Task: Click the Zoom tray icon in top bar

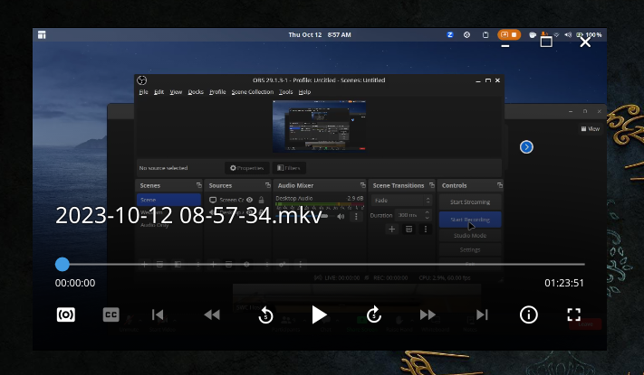Action: pos(450,35)
